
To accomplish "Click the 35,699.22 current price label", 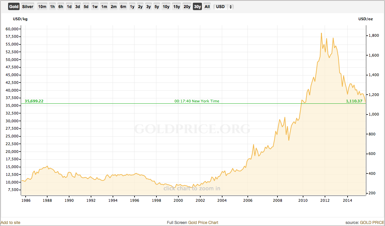I will click(x=34, y=101).
